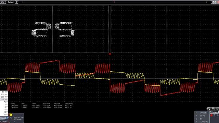Select 2 V from voltage scale list
This screenshot has width=219, height=123.
(x=4, y=105)
